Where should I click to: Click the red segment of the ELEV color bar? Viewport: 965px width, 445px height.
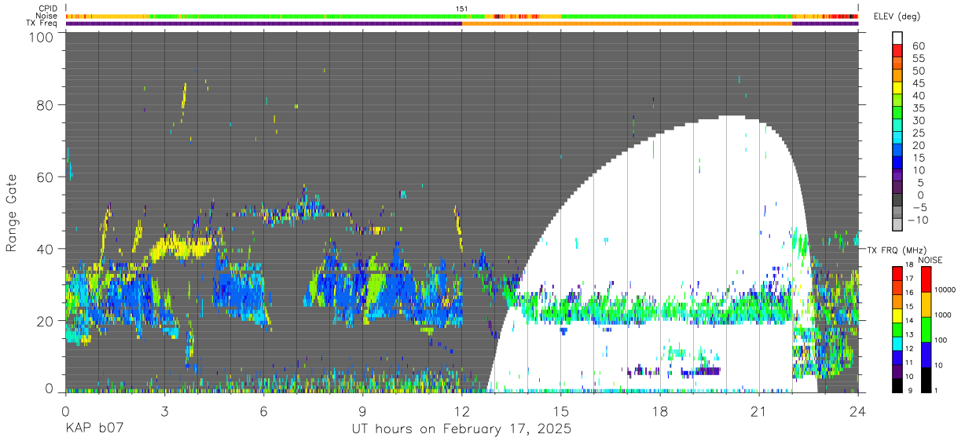tap(897, 50)
